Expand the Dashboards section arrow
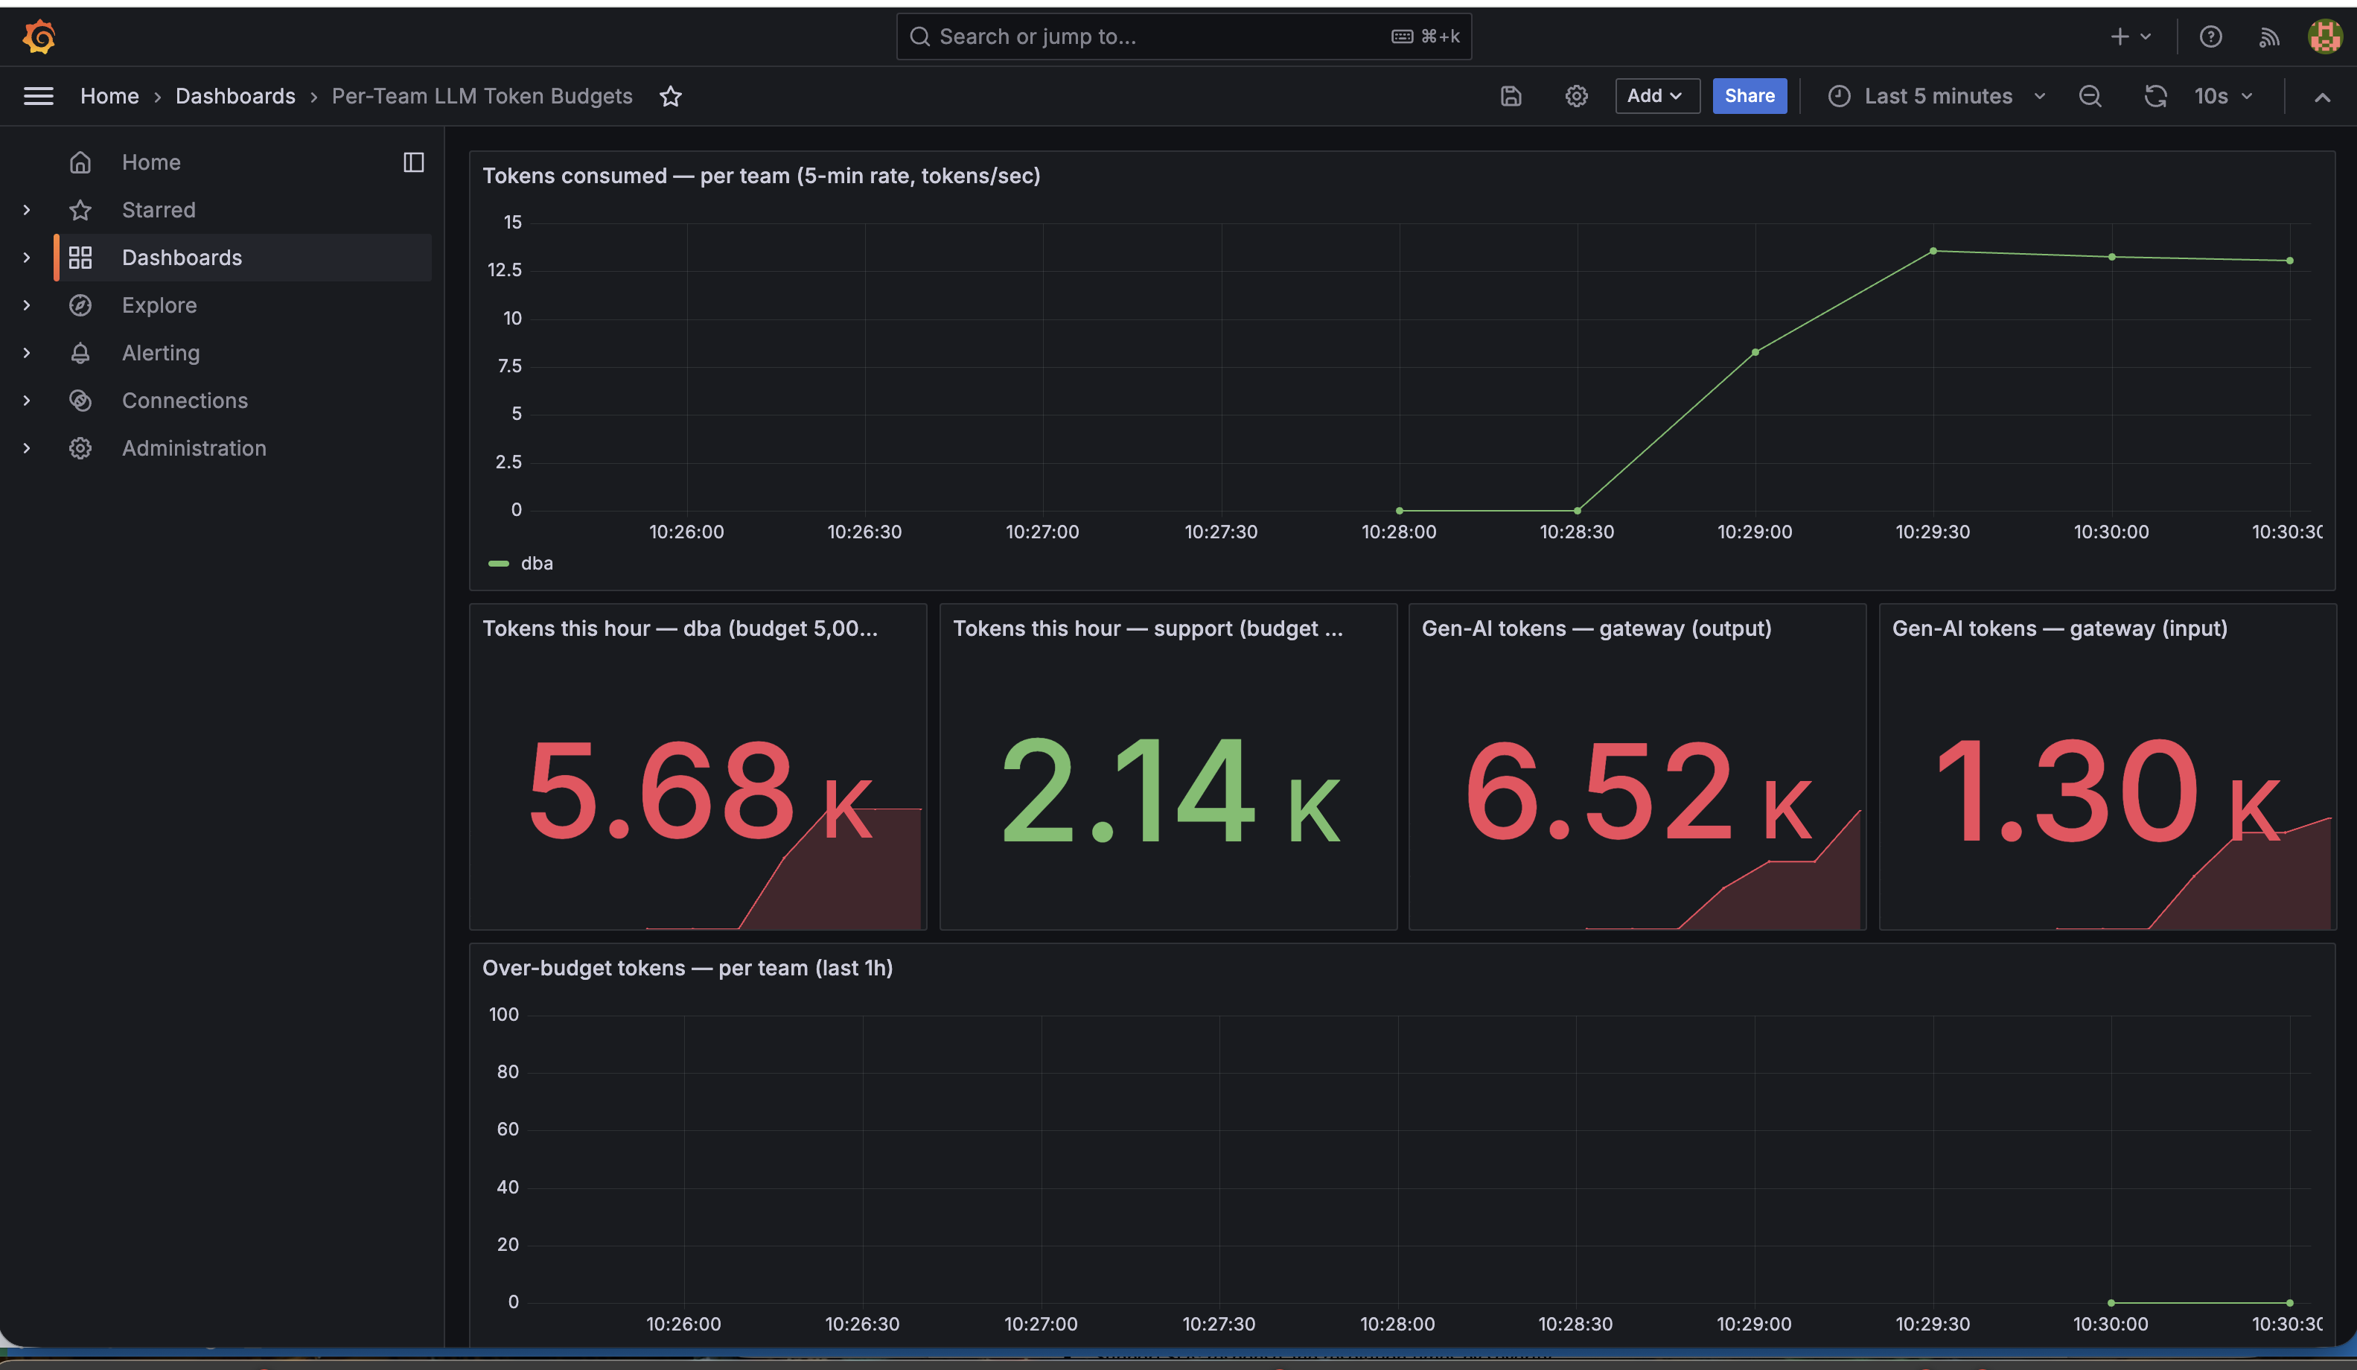 click(26, 257)
